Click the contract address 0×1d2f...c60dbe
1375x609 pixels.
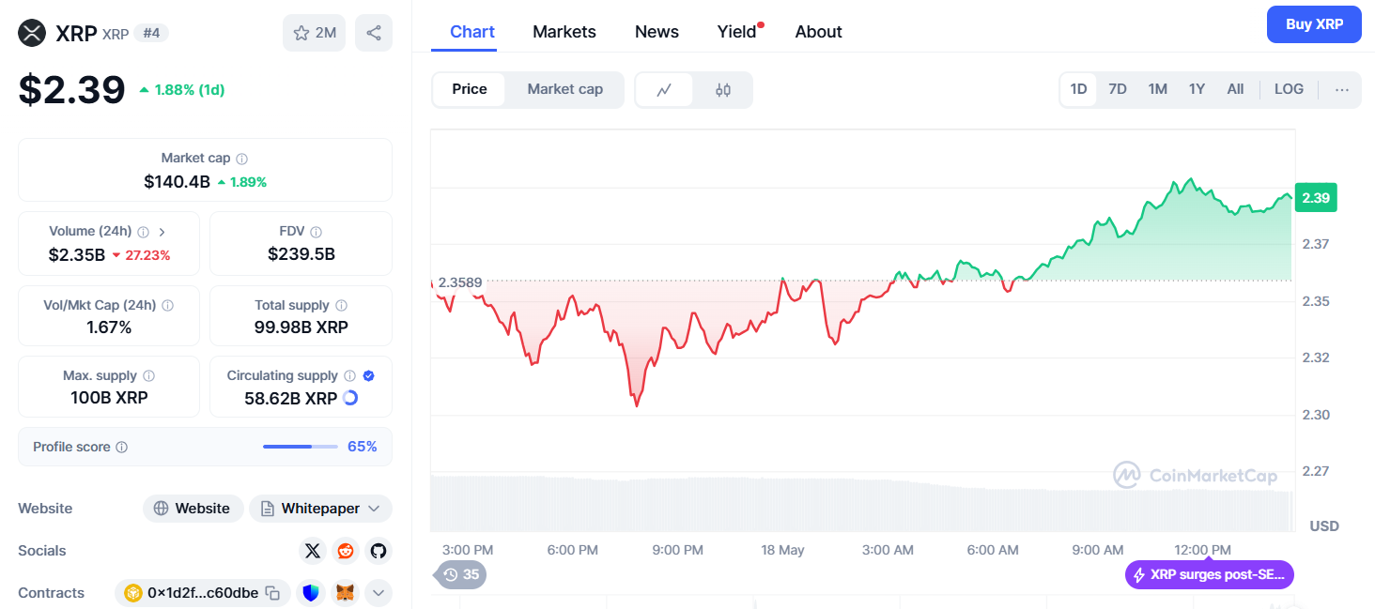click(203, 593)
